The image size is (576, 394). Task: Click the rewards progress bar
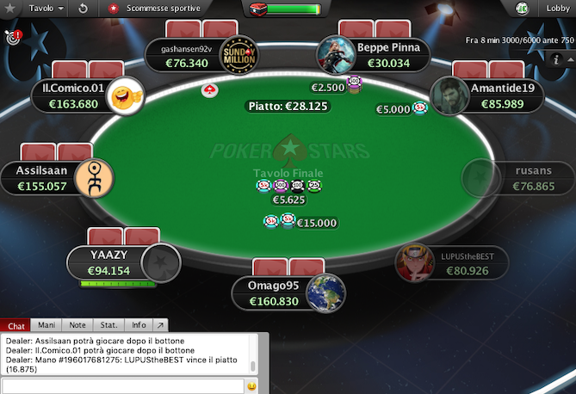click(294, 9)
